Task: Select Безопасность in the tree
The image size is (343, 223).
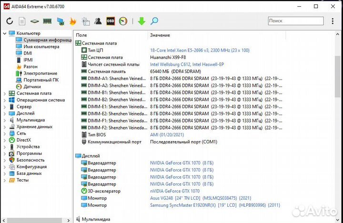Action: (30, 160)
